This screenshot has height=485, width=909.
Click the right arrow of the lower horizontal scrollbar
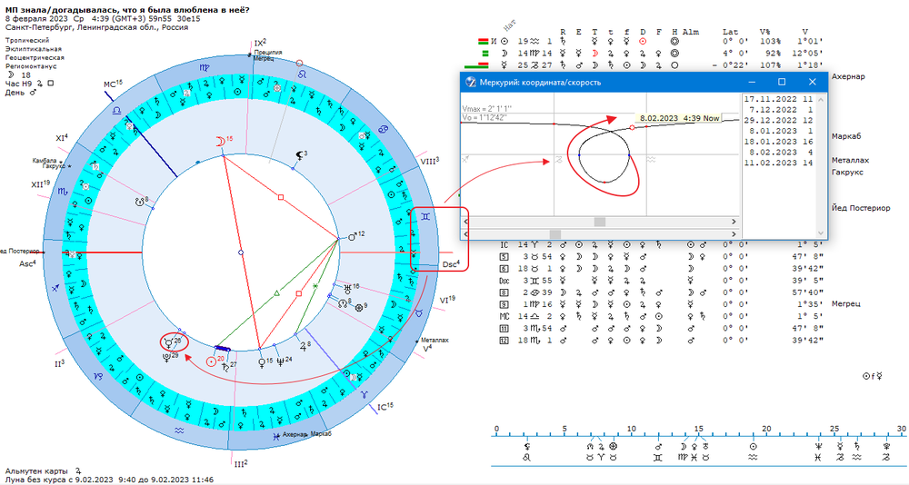coord(734,234)
